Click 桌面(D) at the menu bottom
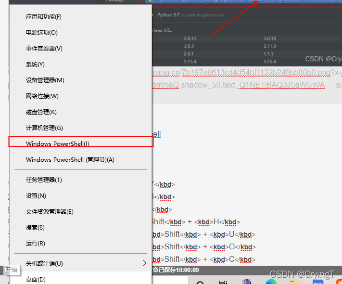This screenshot has height=284, width=342. (x=81, y=278)
